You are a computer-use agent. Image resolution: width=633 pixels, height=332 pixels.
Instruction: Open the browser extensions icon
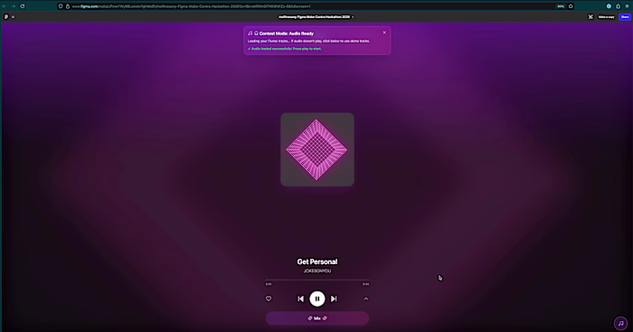click(618, 6)
